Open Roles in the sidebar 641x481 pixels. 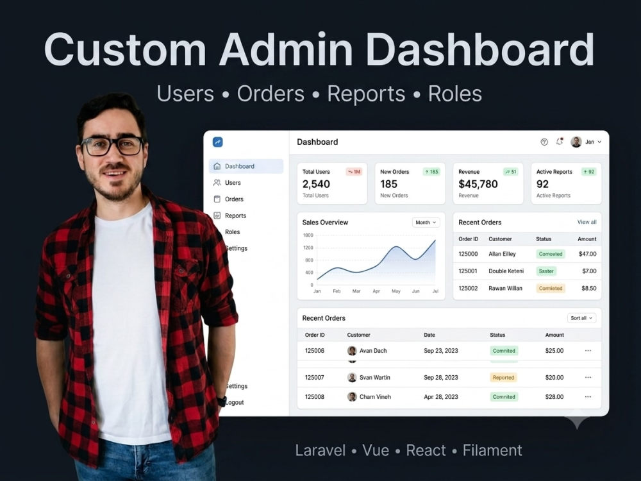[x=232, y=232]
